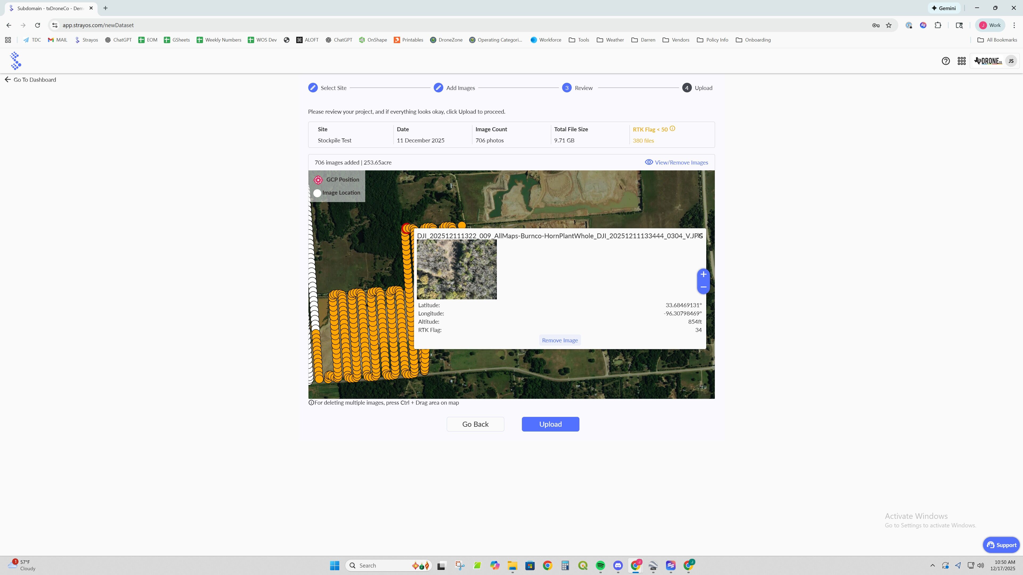Open the Work profile chip
This screenshot has height=575, width=1023.
990,25
